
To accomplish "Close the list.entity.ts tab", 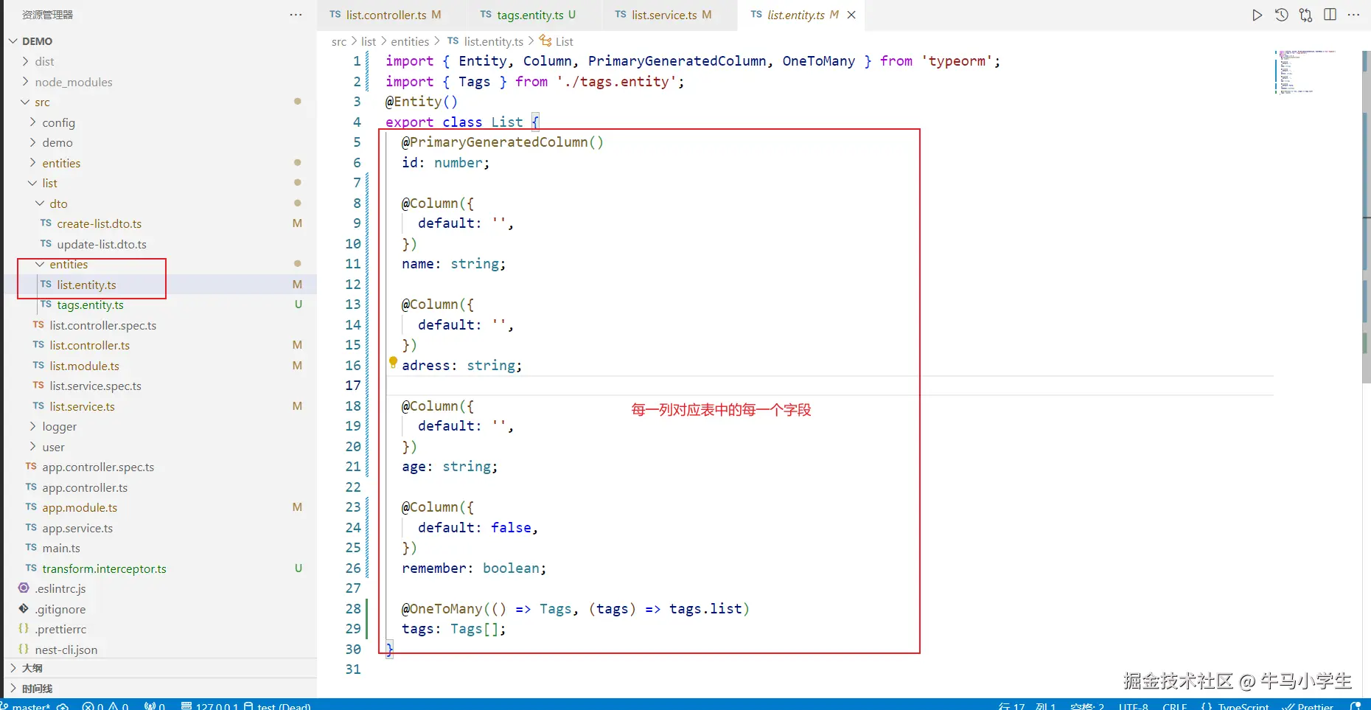I will pos(851,15).
